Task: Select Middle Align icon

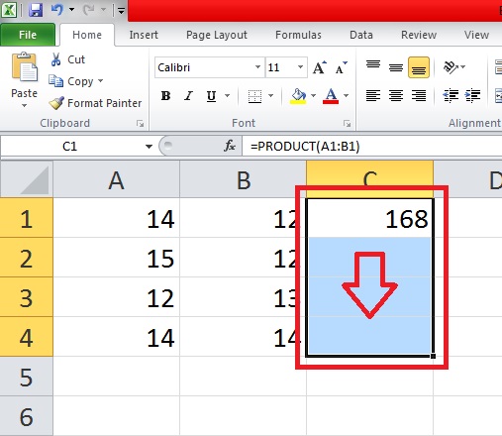Action: pos(396,67)
